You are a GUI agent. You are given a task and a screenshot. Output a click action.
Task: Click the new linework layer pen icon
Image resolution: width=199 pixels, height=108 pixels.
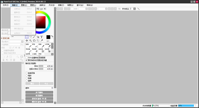7,57
